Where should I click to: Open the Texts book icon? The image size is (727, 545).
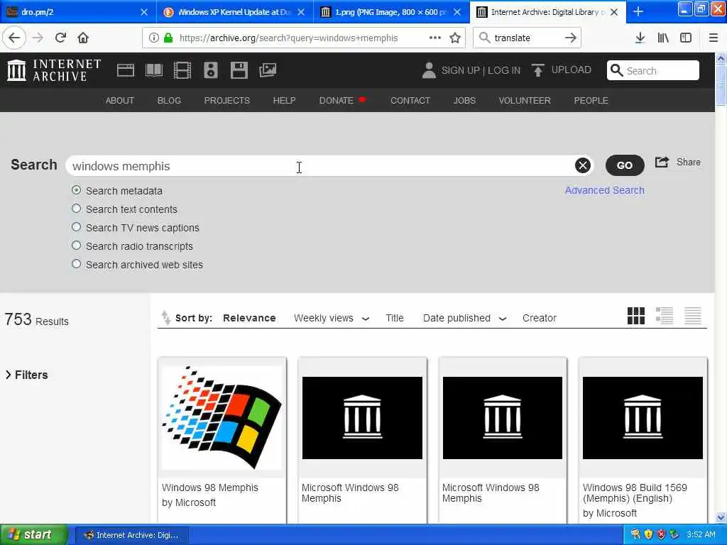click(x=154, y=70)
